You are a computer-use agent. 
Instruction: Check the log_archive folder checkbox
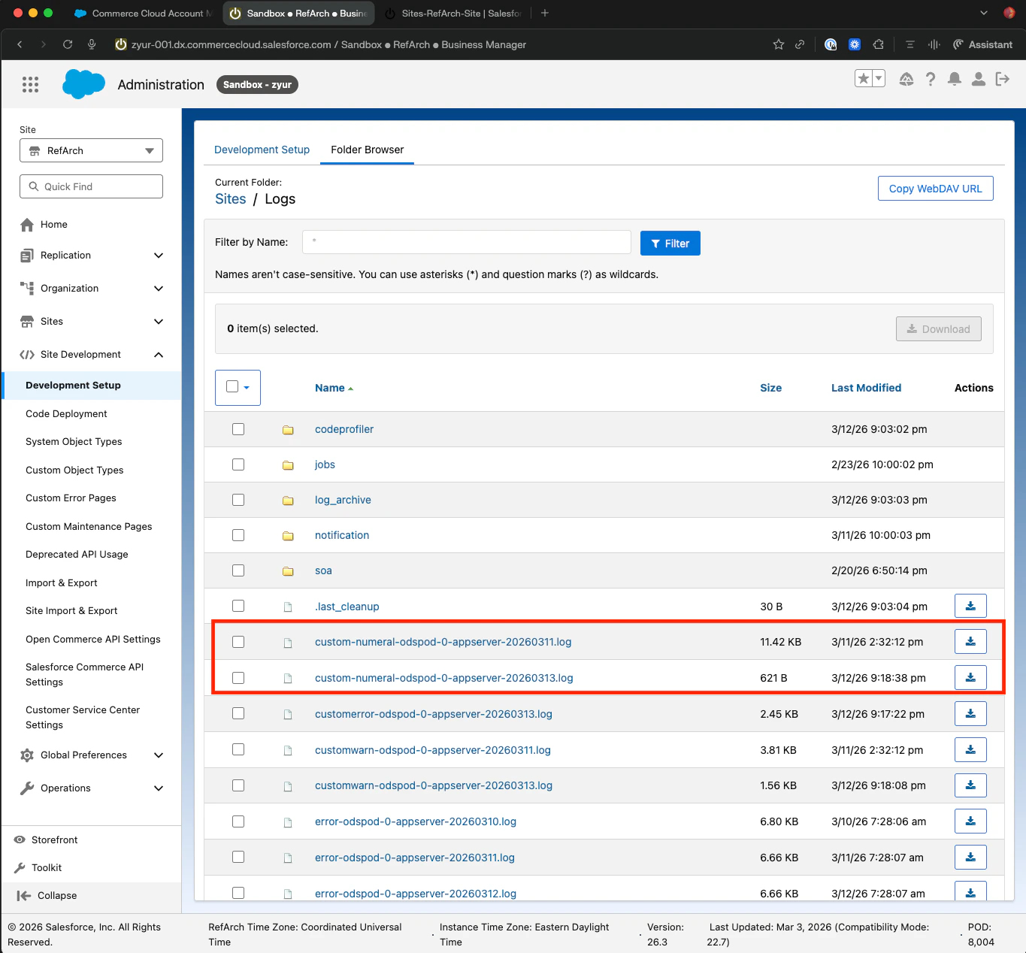point(238,500)
